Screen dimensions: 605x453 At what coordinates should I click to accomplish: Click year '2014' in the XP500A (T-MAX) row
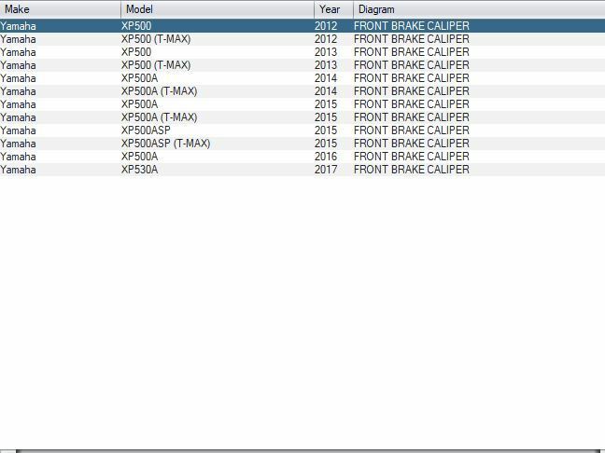(326, 91)
